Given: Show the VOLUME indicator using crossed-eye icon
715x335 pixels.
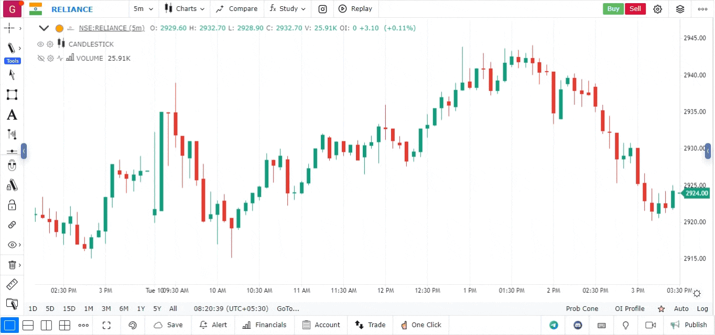Looking at the screenshot, I should [41, 58].
